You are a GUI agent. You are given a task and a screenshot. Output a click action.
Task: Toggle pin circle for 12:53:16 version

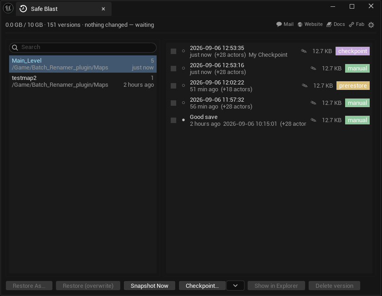[183, 68]
